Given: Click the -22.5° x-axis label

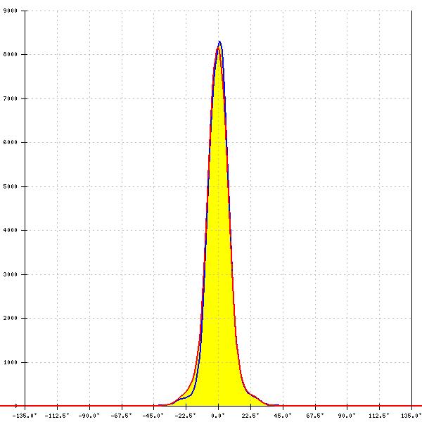Looking at the screenshot, I should [x=186, y=416].
